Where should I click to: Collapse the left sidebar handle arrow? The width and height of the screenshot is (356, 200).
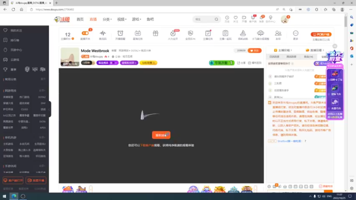coord(49,109)
